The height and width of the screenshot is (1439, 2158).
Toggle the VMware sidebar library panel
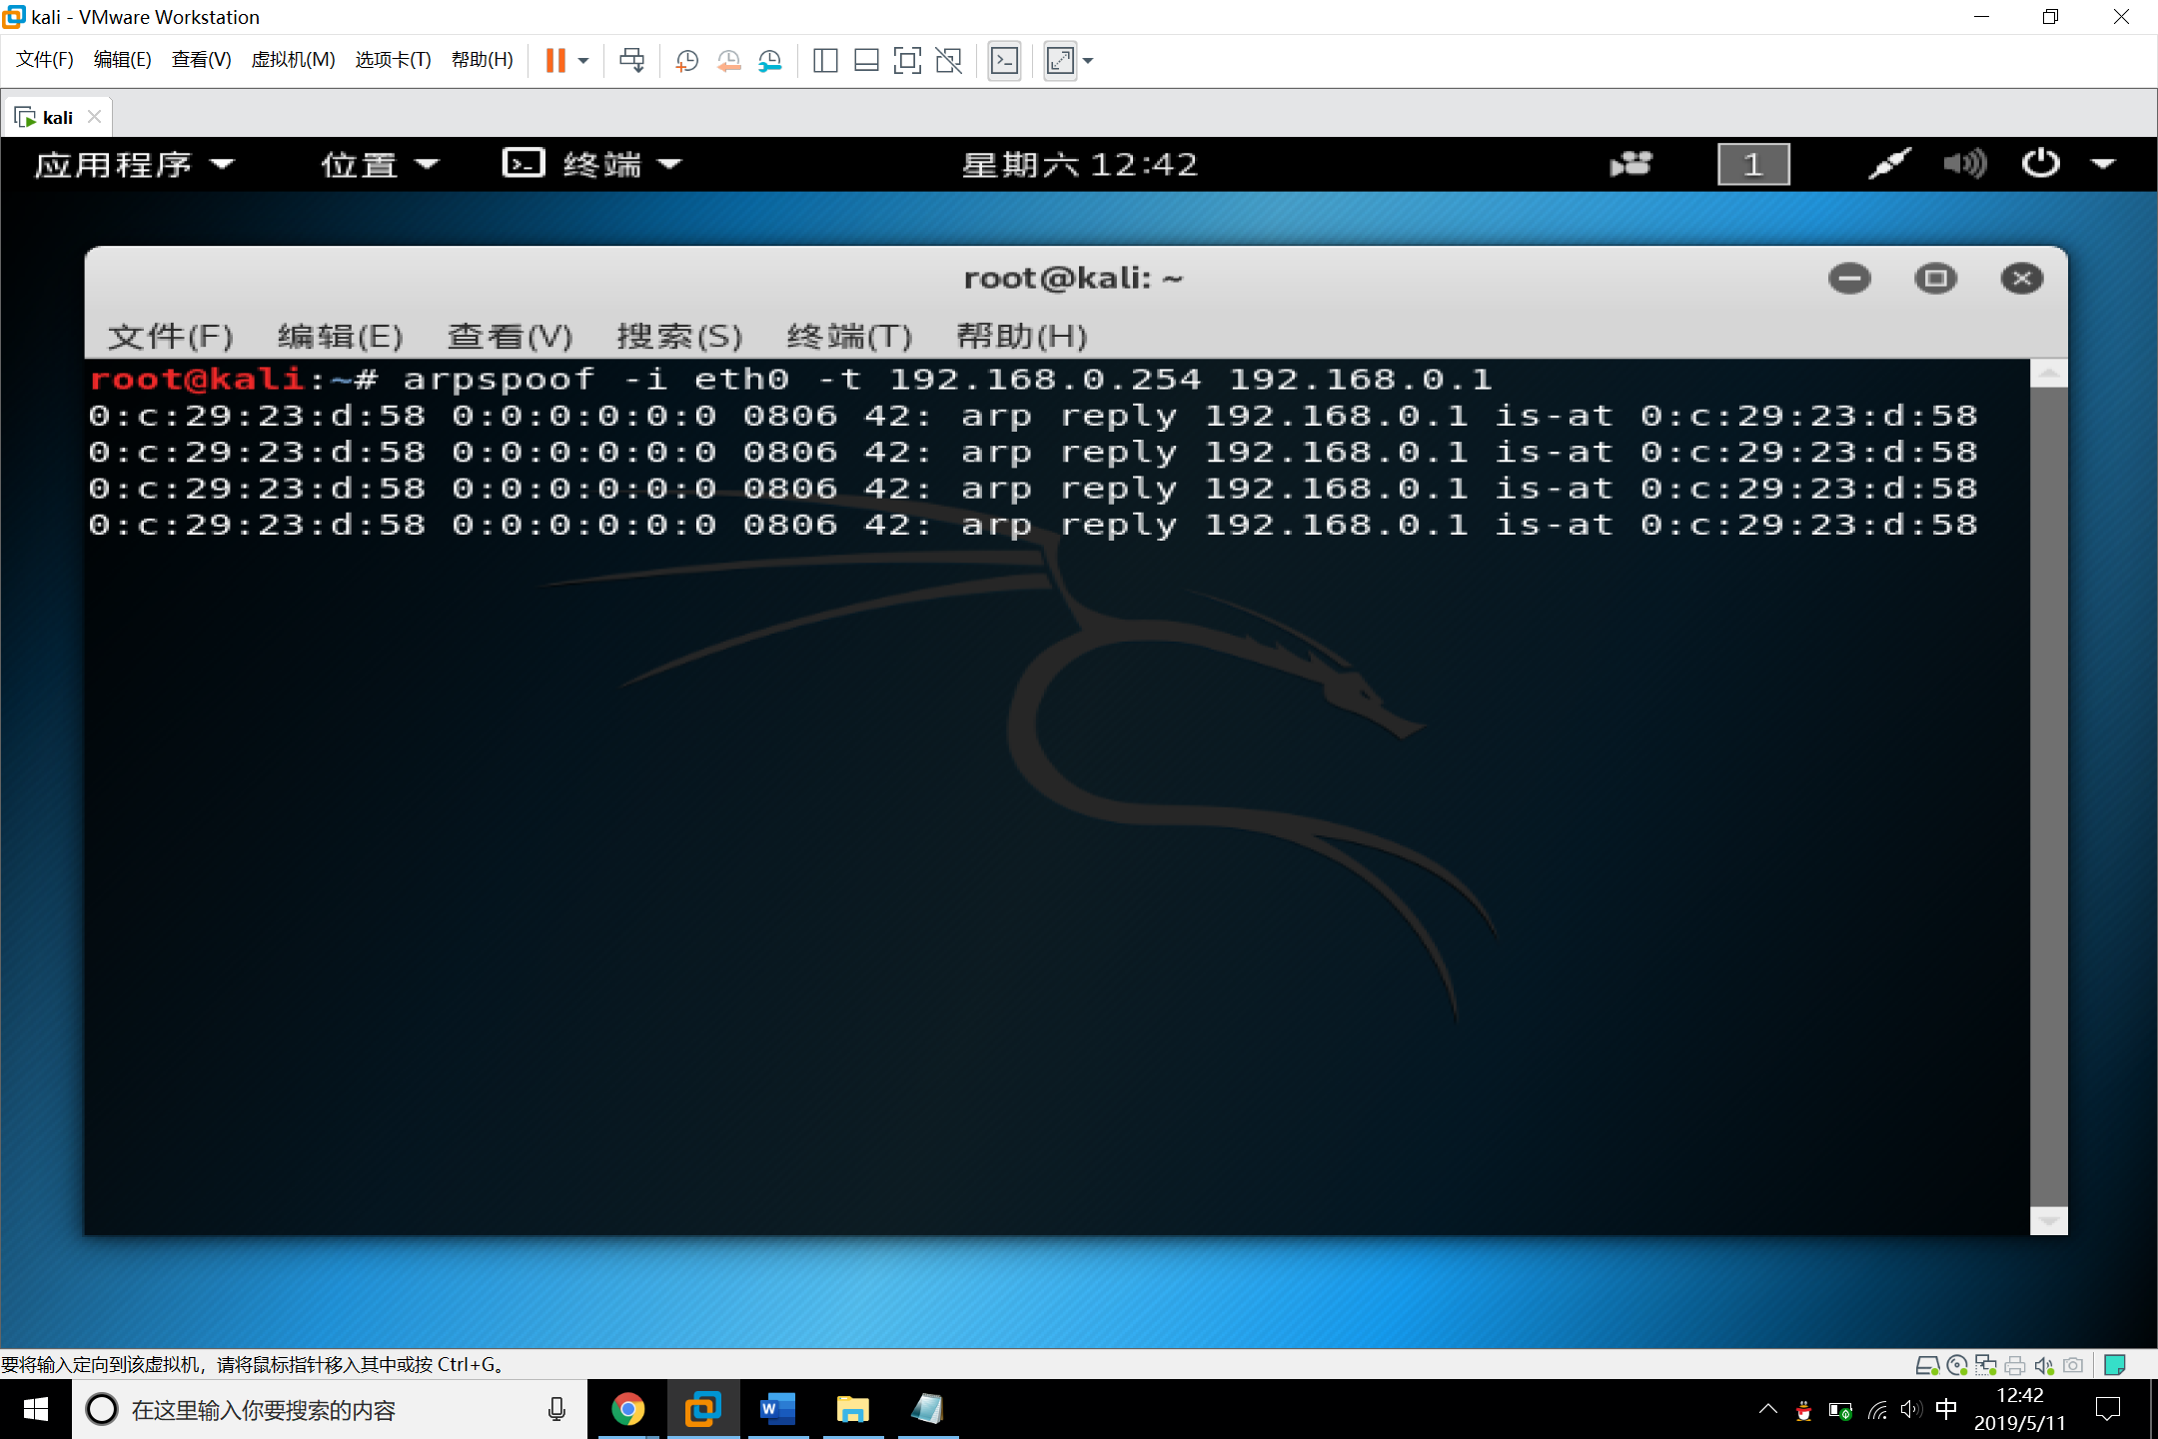(x=824, y=61)
